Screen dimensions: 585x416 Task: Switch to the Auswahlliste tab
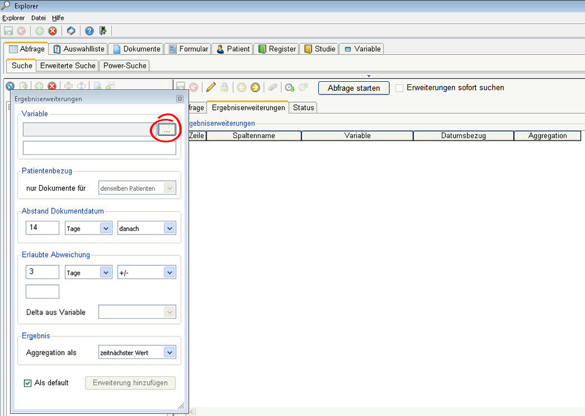(x=79, y=49)
